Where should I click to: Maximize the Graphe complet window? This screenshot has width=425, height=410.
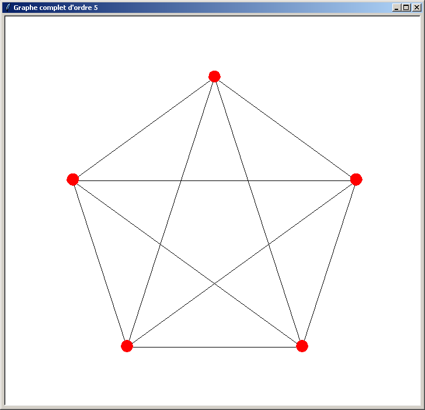point(406,8)
